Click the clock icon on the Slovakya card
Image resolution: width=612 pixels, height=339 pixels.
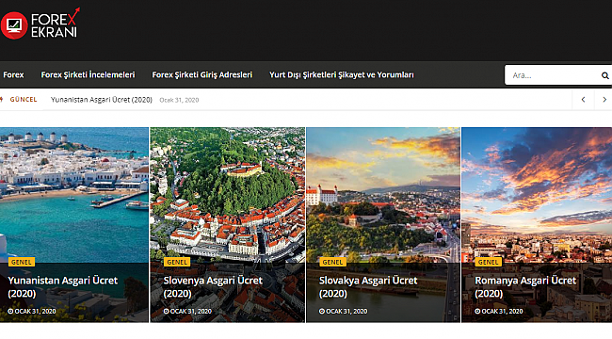(322, 312)
